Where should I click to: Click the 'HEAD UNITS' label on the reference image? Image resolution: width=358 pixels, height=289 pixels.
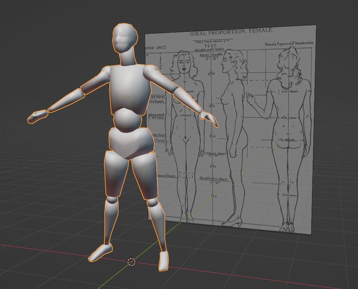[156, 48]
